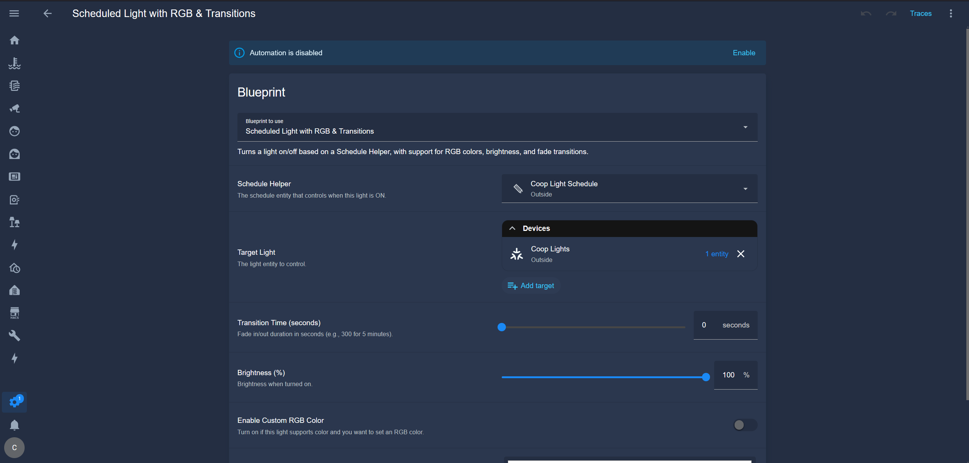
Task: Open the user profile avatar C
Action: [14, 447]
